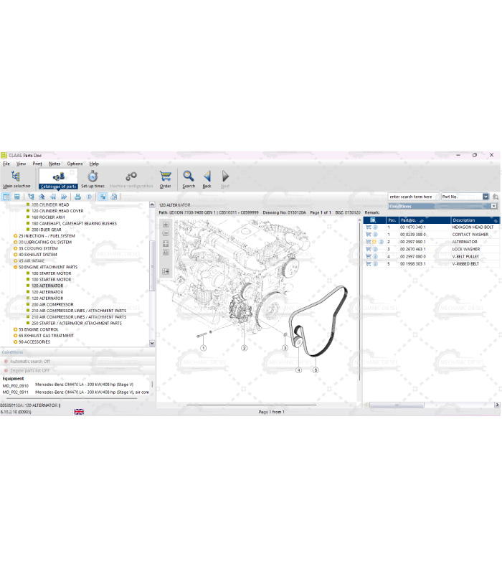Open the Order shopping cart
Screen dimensions: 502x574
[x=166, y=177]
